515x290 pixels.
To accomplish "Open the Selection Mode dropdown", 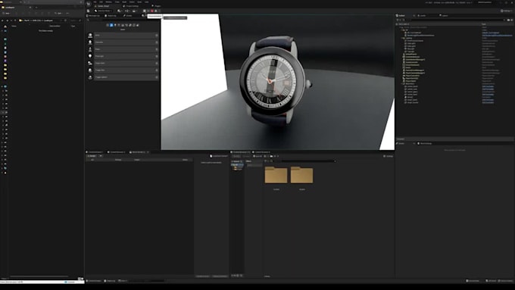I will click(103, 11).
